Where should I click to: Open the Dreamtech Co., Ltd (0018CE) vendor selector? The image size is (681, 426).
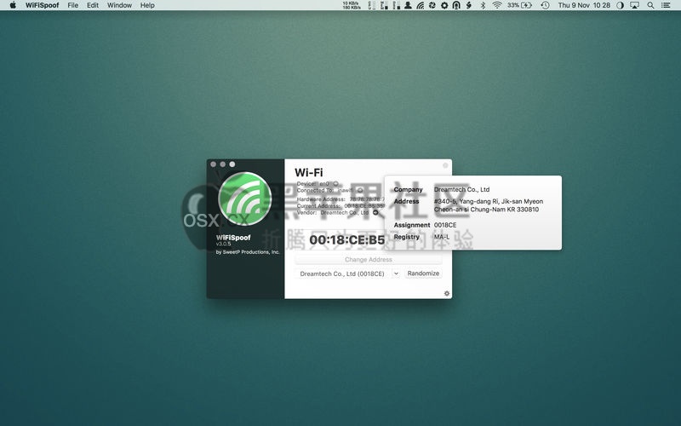pyautogui.click(x=342, y=273)
